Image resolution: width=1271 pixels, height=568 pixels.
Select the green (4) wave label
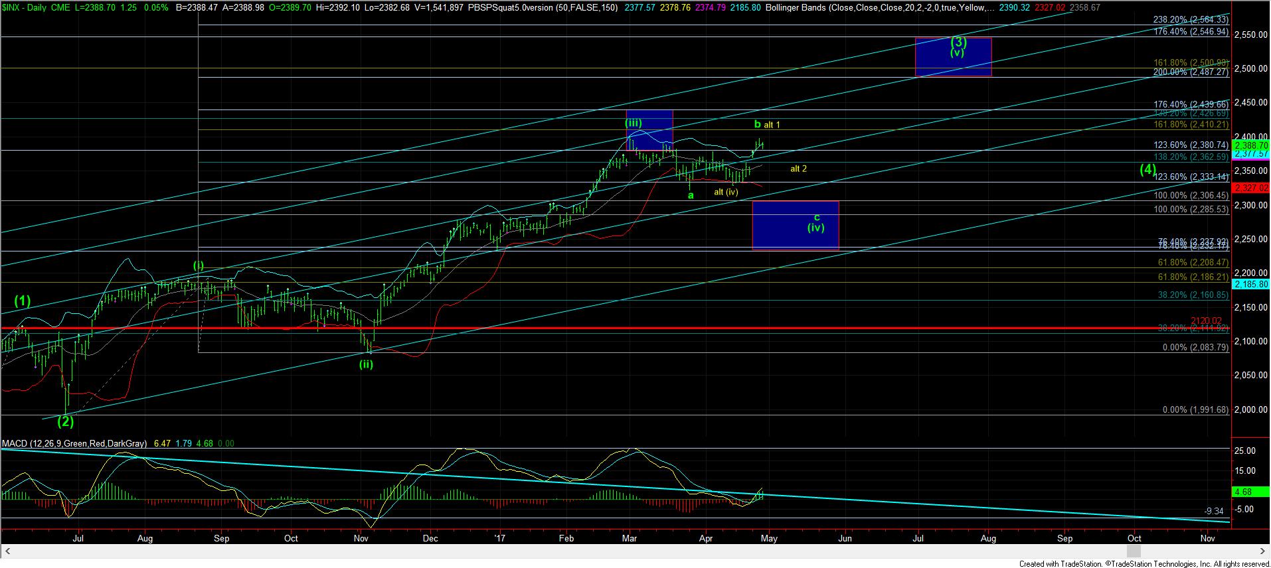(x=1148, y=169)
